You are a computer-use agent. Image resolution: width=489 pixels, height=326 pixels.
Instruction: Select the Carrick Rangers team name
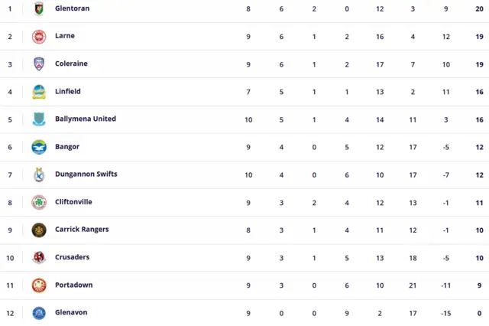tap(82, 229)
